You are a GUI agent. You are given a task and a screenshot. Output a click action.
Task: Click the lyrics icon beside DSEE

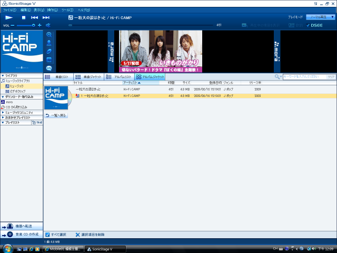pyautogui.click(x=291, y=25)
